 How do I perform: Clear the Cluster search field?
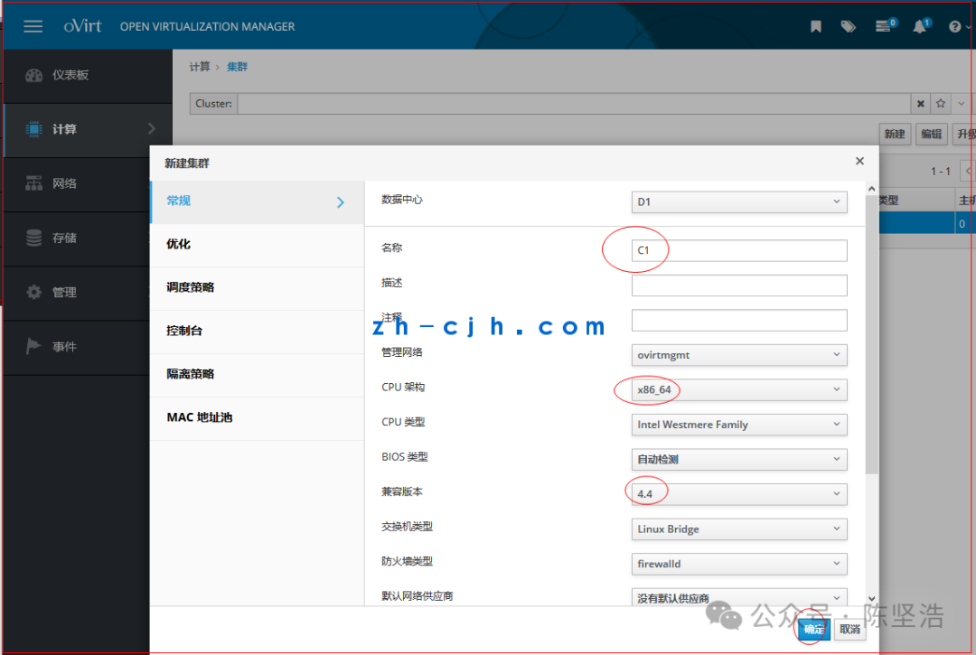tap(921, 103)
